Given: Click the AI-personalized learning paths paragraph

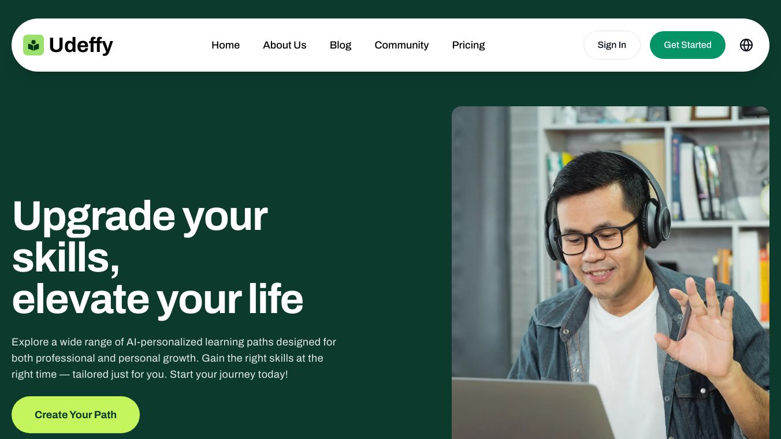Looking at the screenshot, I should 174,358.
